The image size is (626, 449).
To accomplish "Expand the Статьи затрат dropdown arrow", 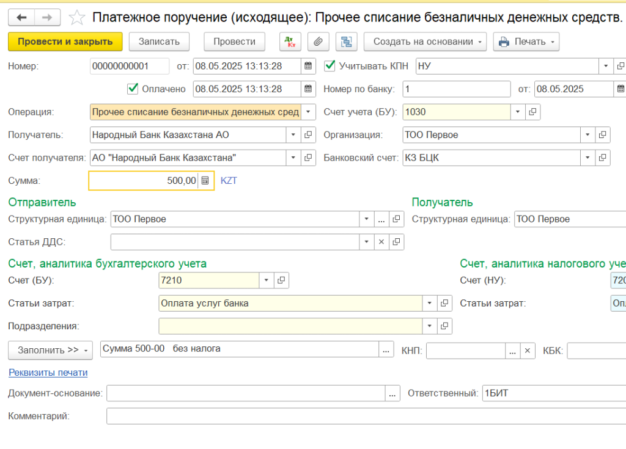I will click(430, 303).
